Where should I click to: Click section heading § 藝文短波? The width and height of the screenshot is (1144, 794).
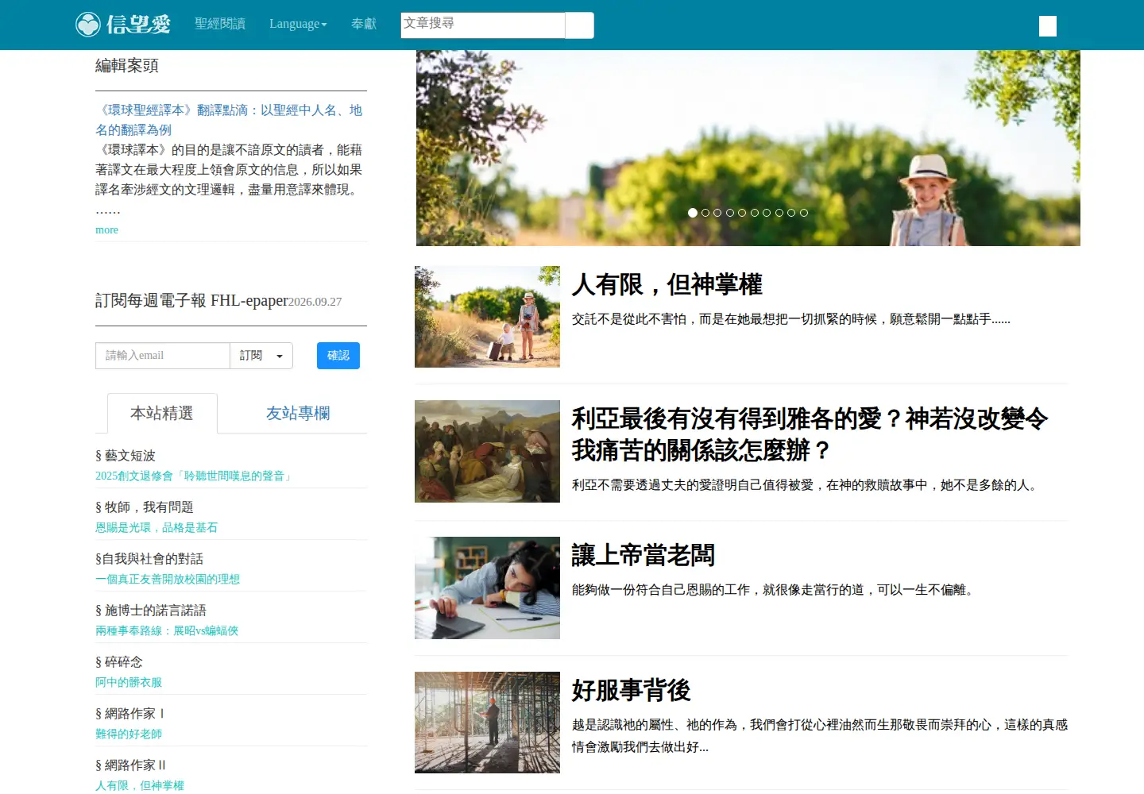(x=126, y=456)
